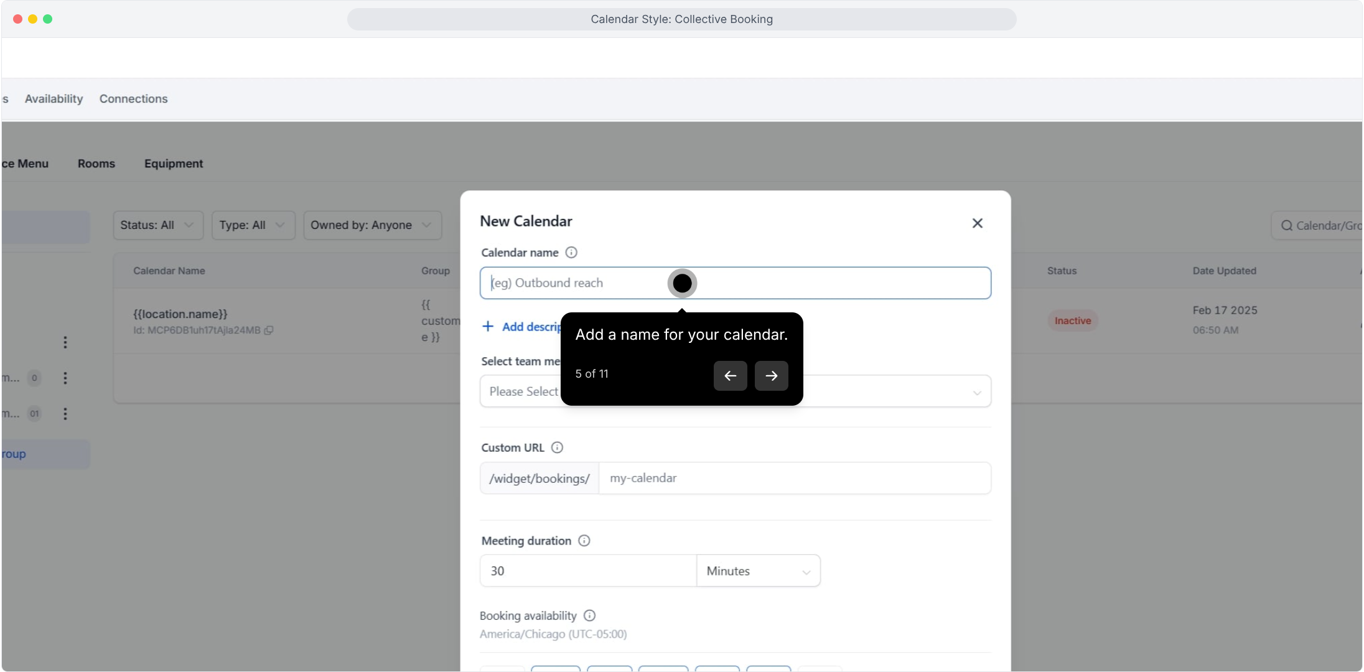Switch to the Connections tab
Screen dimensions: 1364x672
pyautogui.click(x=133, y=99)
